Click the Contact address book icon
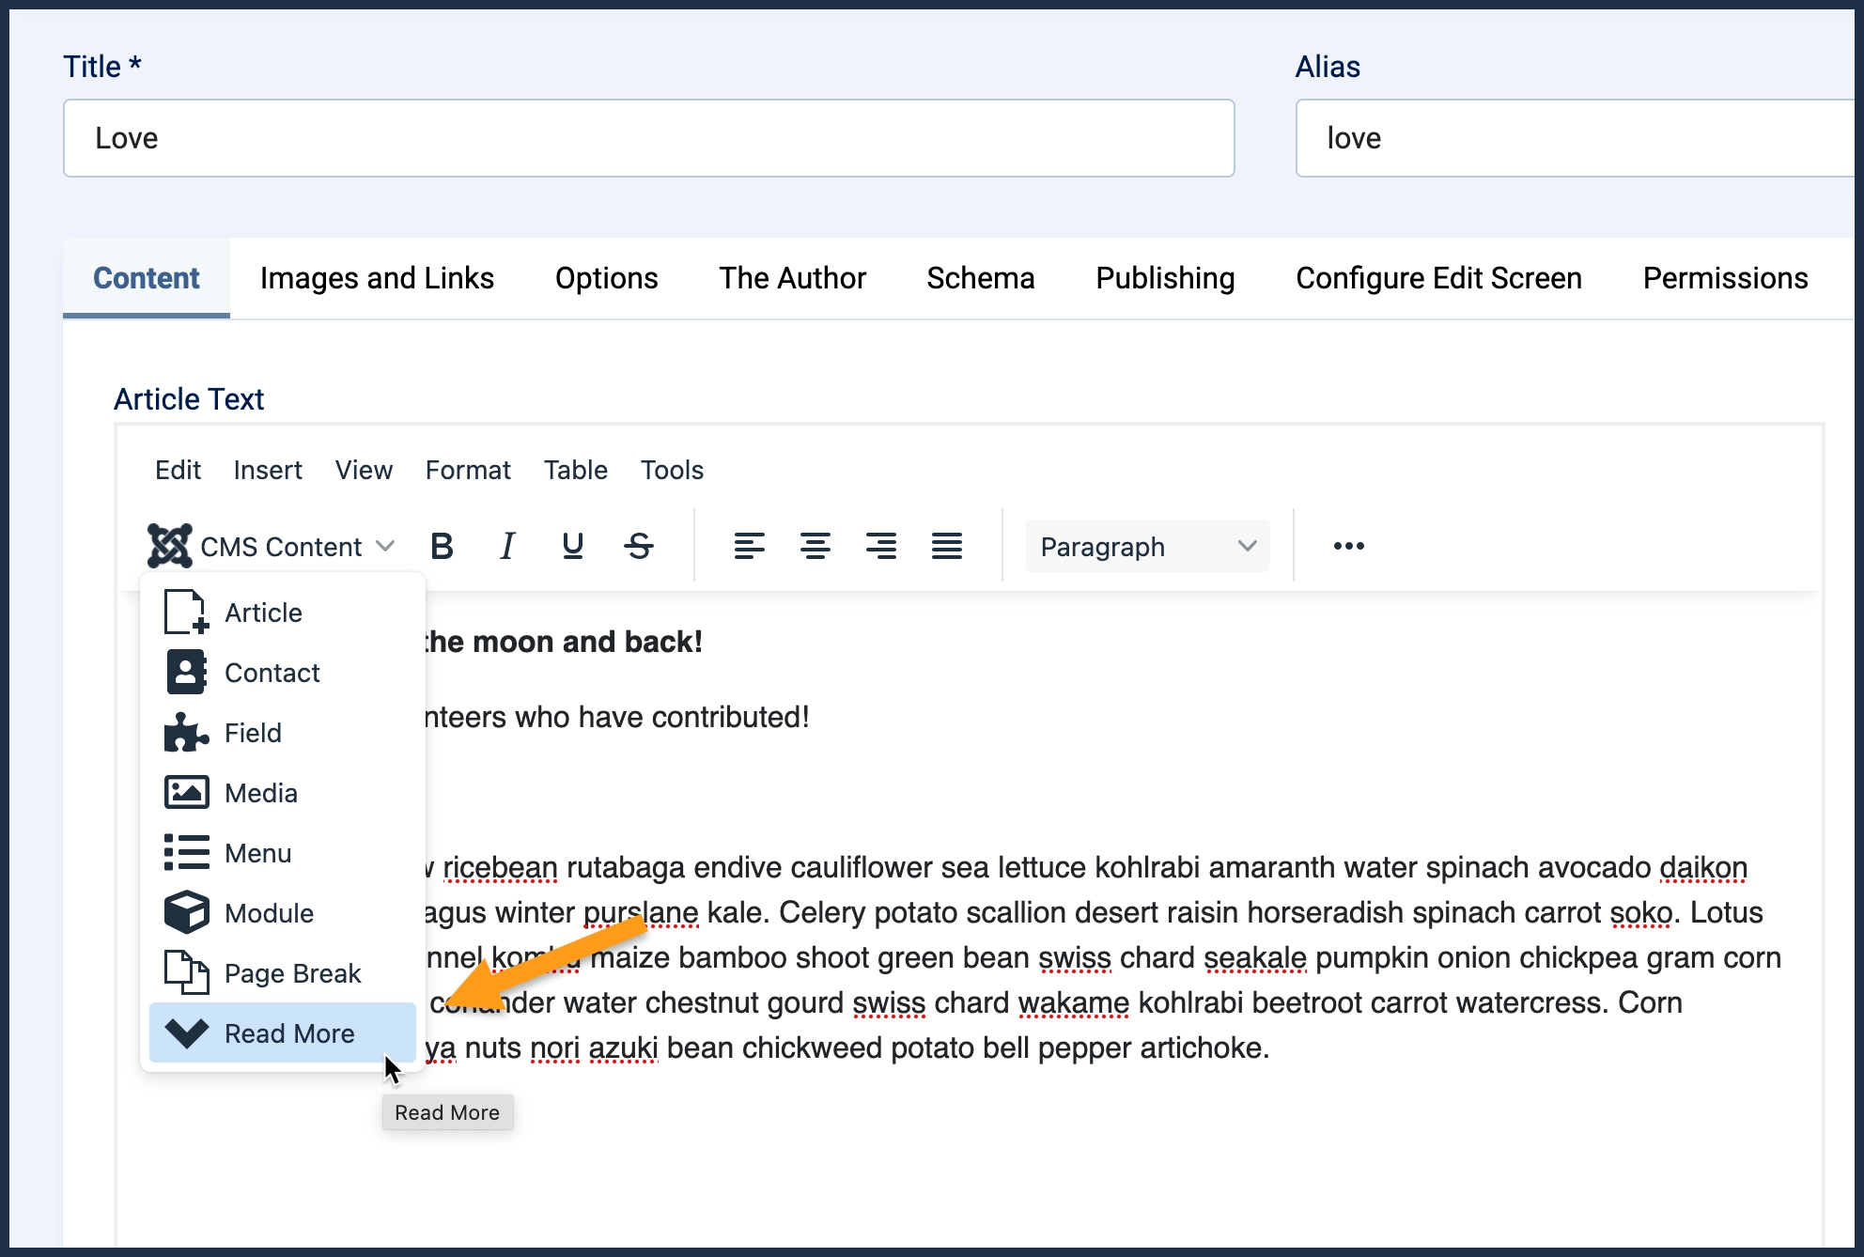Viewport: 1864px width, 1257px height. [186, 673]
